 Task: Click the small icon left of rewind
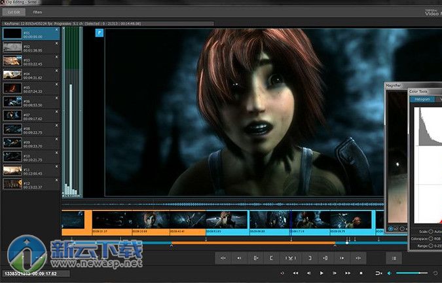coord(282,273)
